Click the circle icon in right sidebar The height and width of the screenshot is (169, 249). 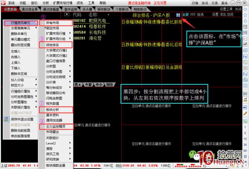point(245,86)
